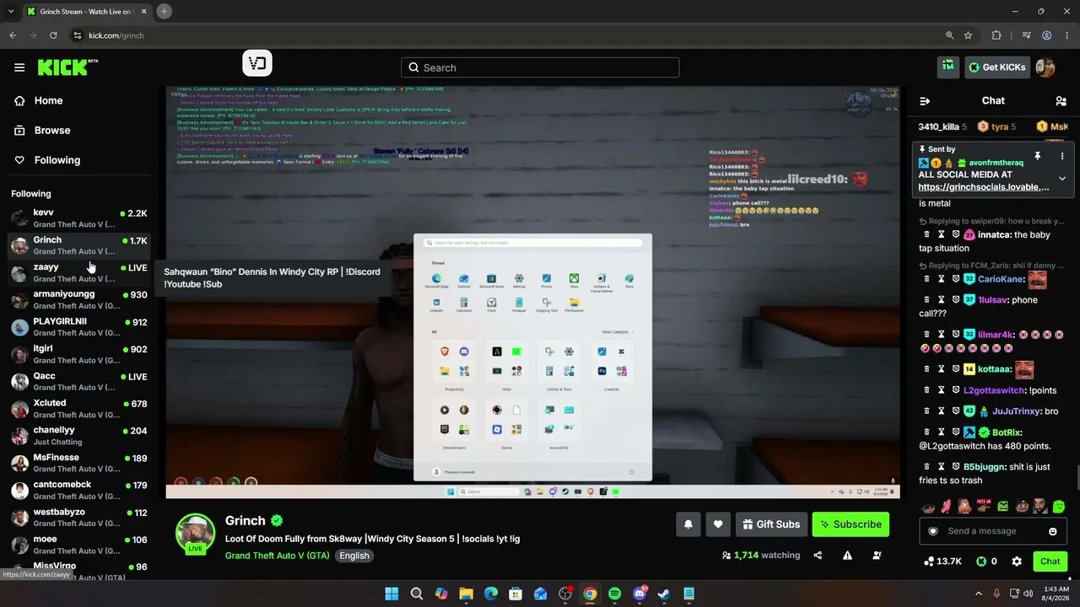Open Grand Theft Auto V (GTA) category link
This screenshot has width=1080, height=607.
278,556
